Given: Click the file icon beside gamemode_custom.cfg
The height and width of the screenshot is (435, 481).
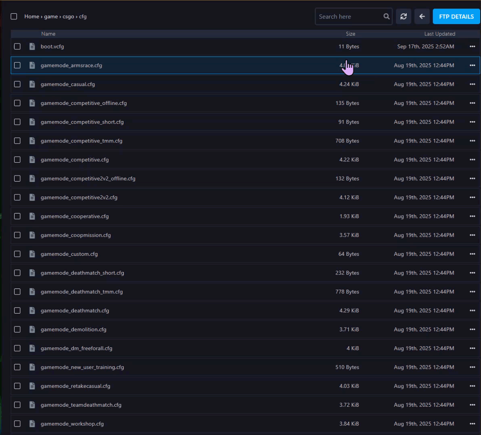Looking at the screenshot, I should (x=32, y=254).
